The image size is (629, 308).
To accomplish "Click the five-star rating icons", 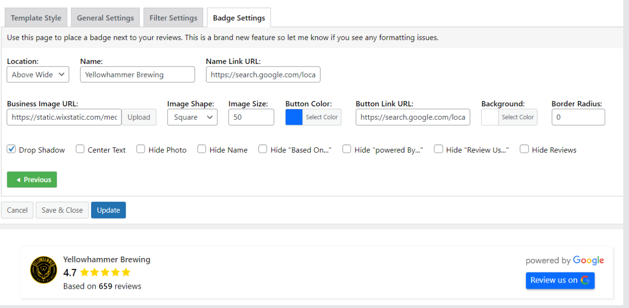I will pos(105,272).
